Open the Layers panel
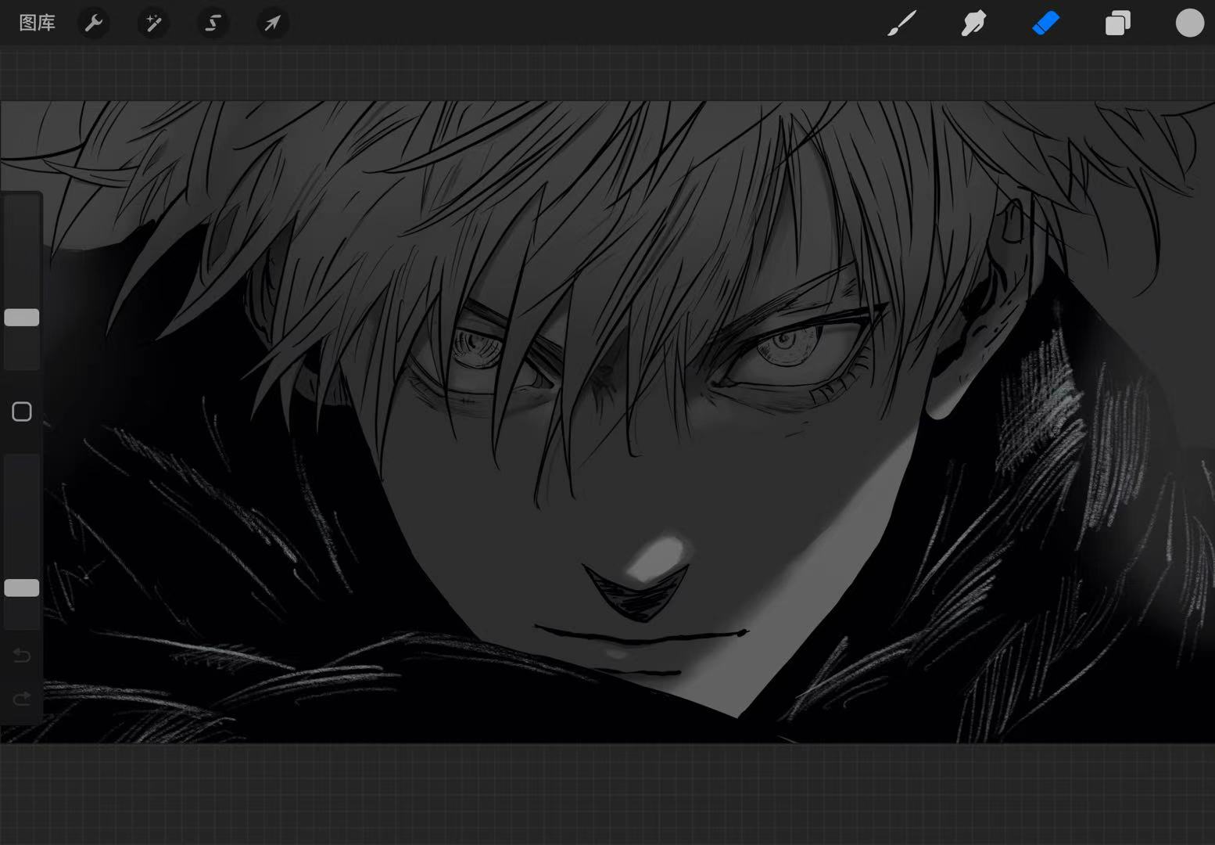 pos(1117,23)
